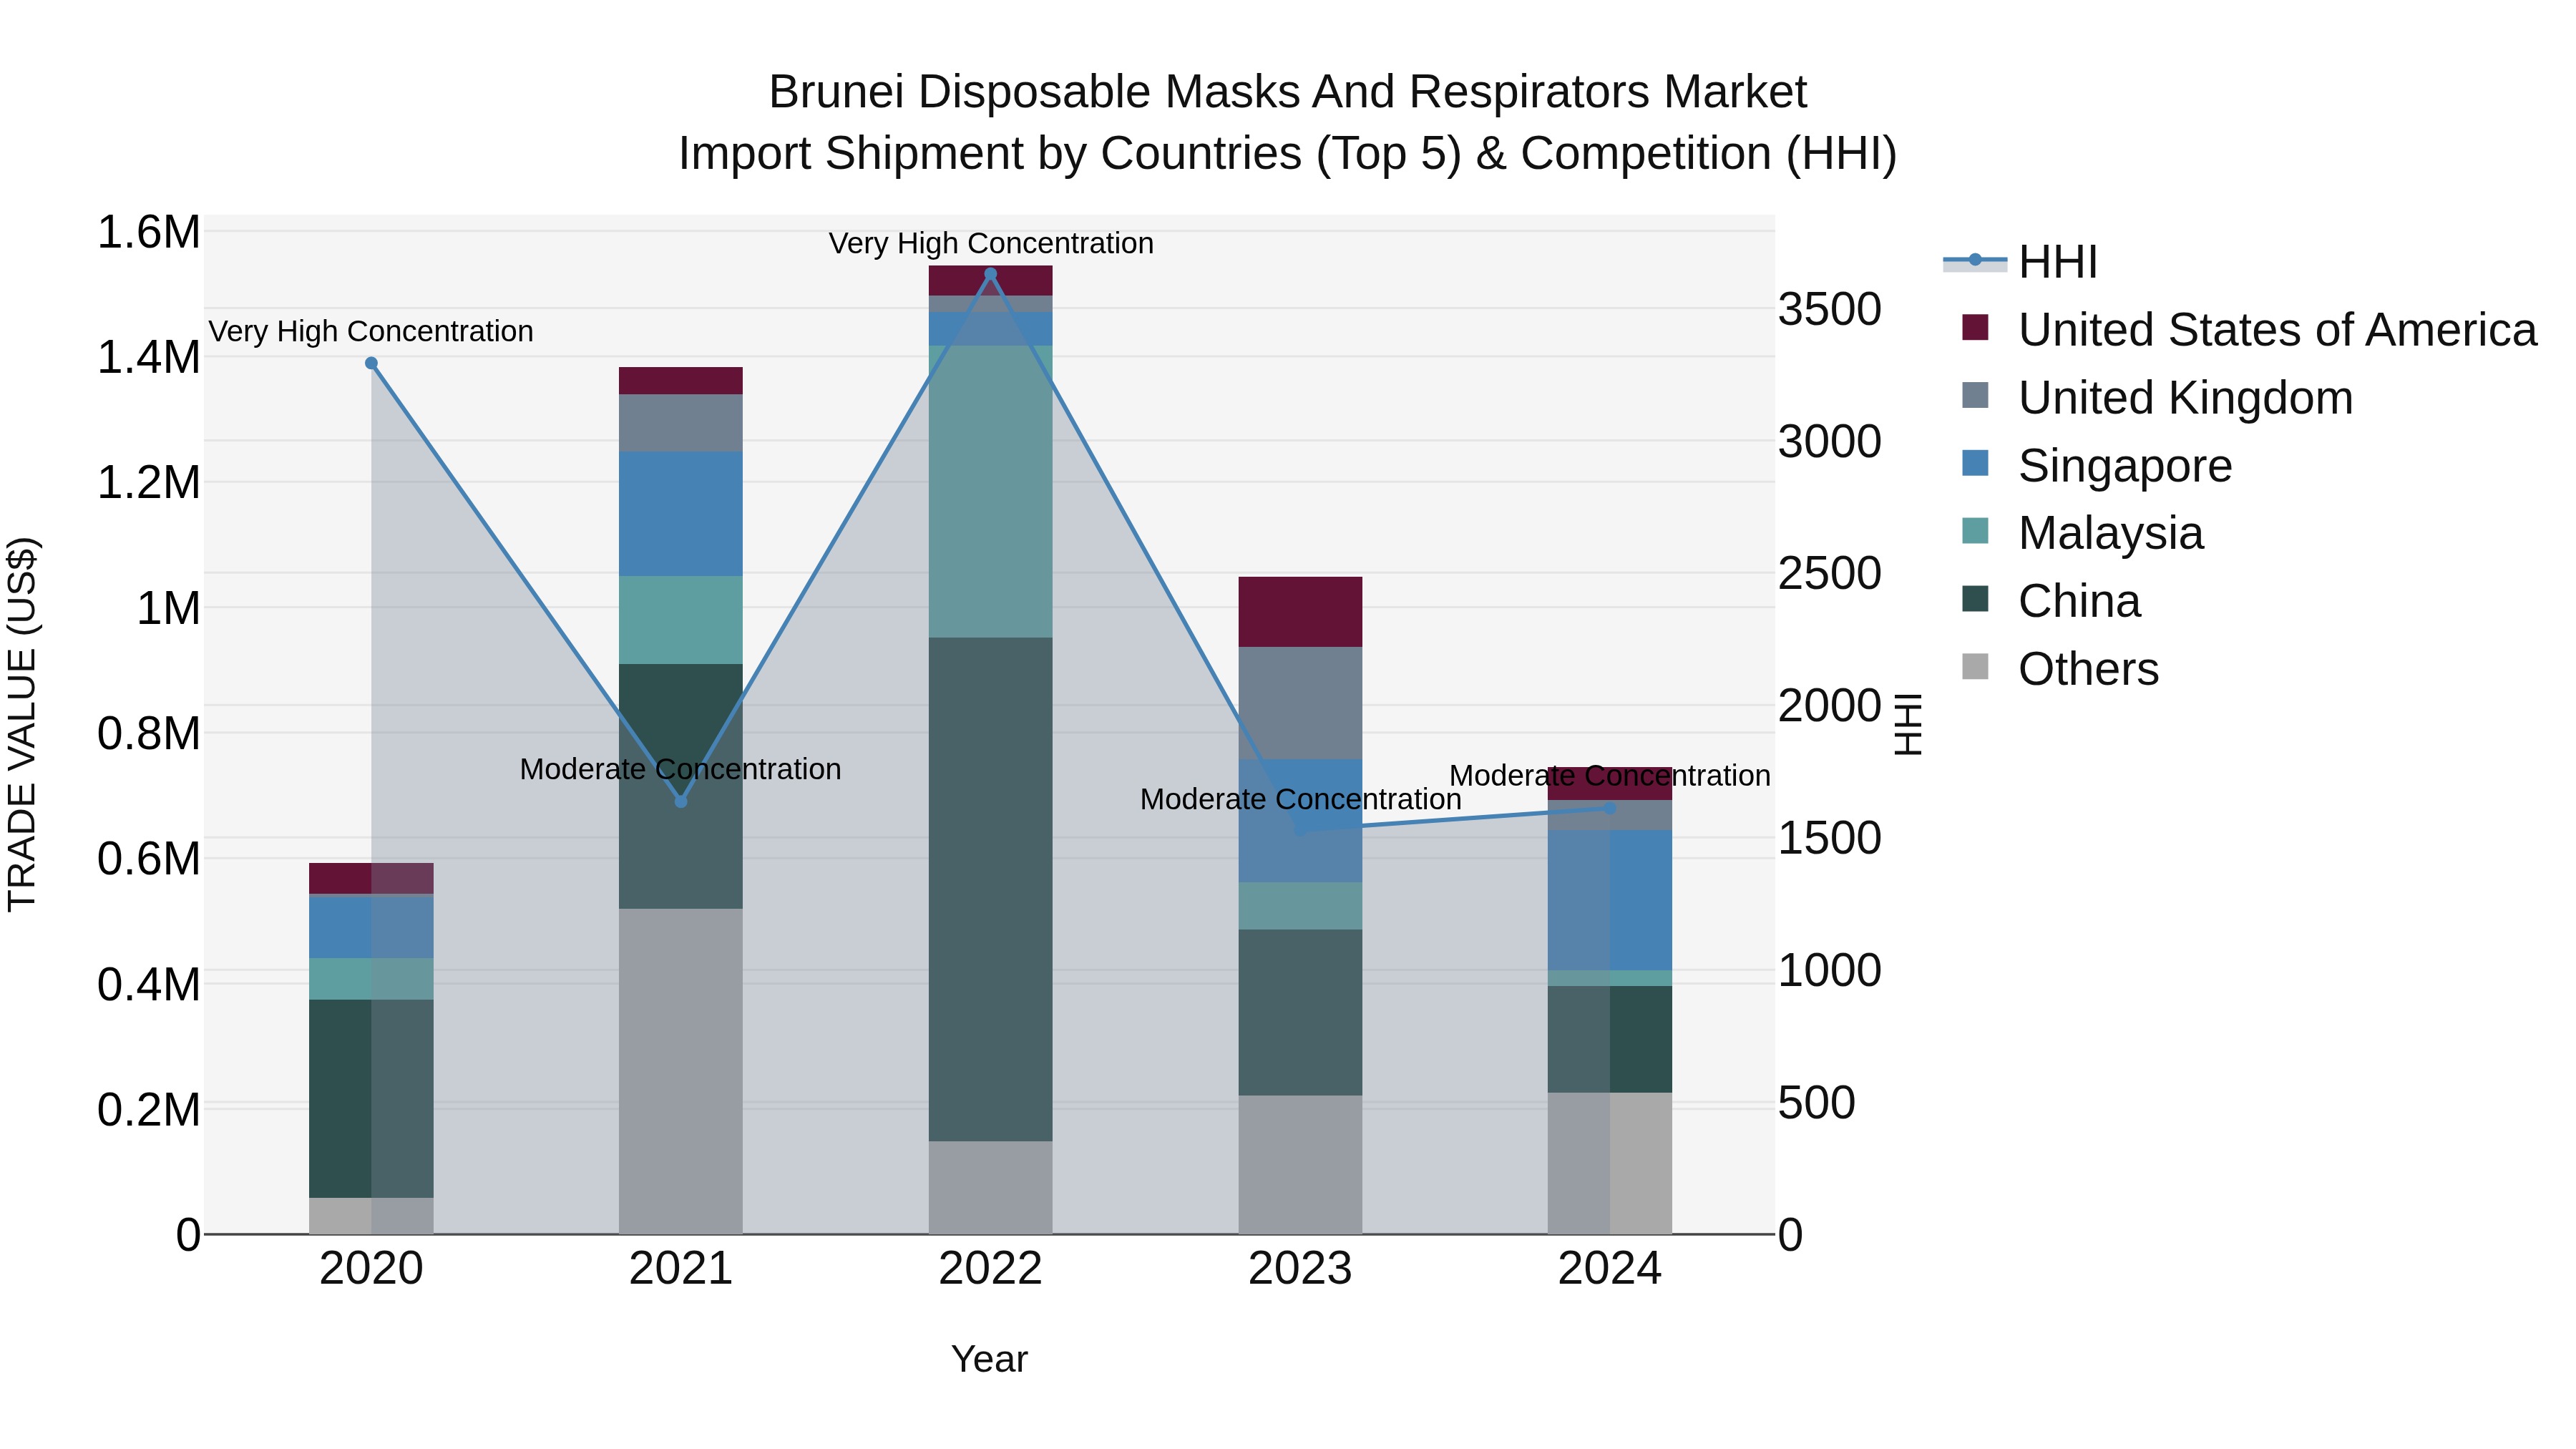
Task: Toggle Others legend entry
Action: (x=2060, y=669)
